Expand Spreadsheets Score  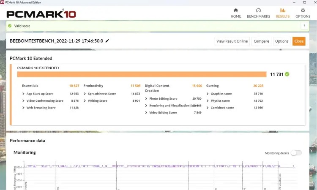[x=85, y=94]
